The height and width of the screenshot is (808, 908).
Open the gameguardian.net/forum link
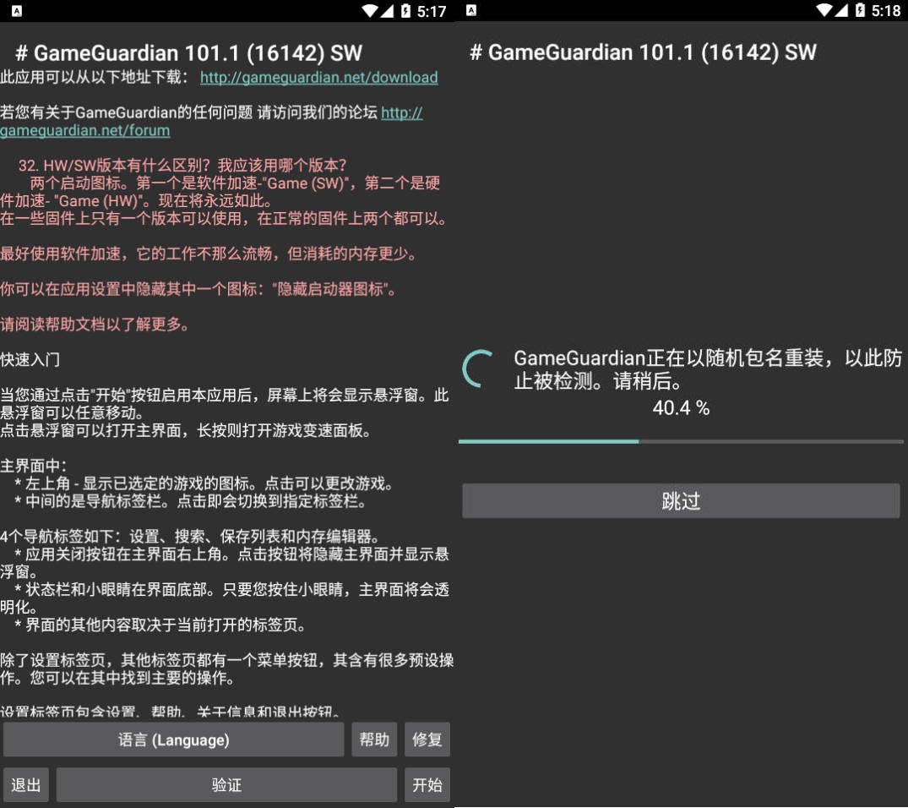tap(85, 130)
